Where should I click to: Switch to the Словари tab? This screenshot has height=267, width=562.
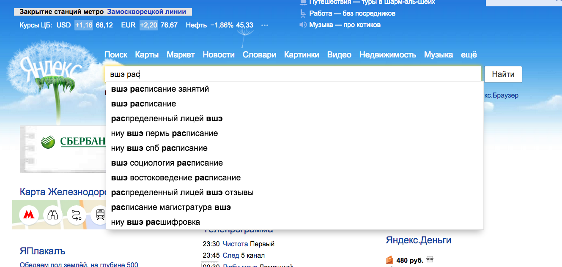259,54
